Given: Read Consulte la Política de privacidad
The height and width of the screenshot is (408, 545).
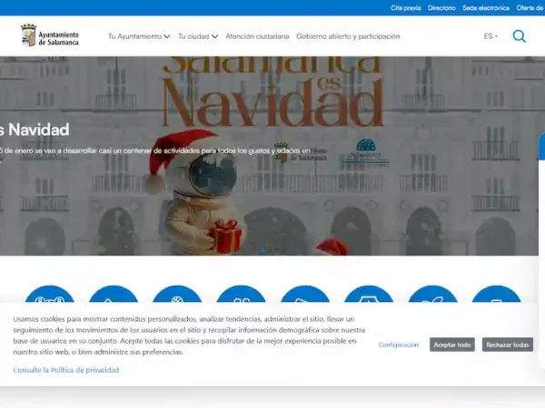Looking at the screenshot, I should click(66, 370).
